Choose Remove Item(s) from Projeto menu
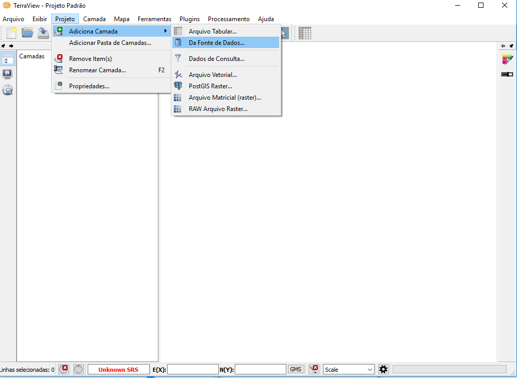This screenshot has height=378, width=517. pyautogui.click(x=111, y=59)
